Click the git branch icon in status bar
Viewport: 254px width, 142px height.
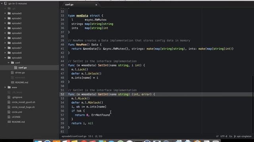coord(235,136)
